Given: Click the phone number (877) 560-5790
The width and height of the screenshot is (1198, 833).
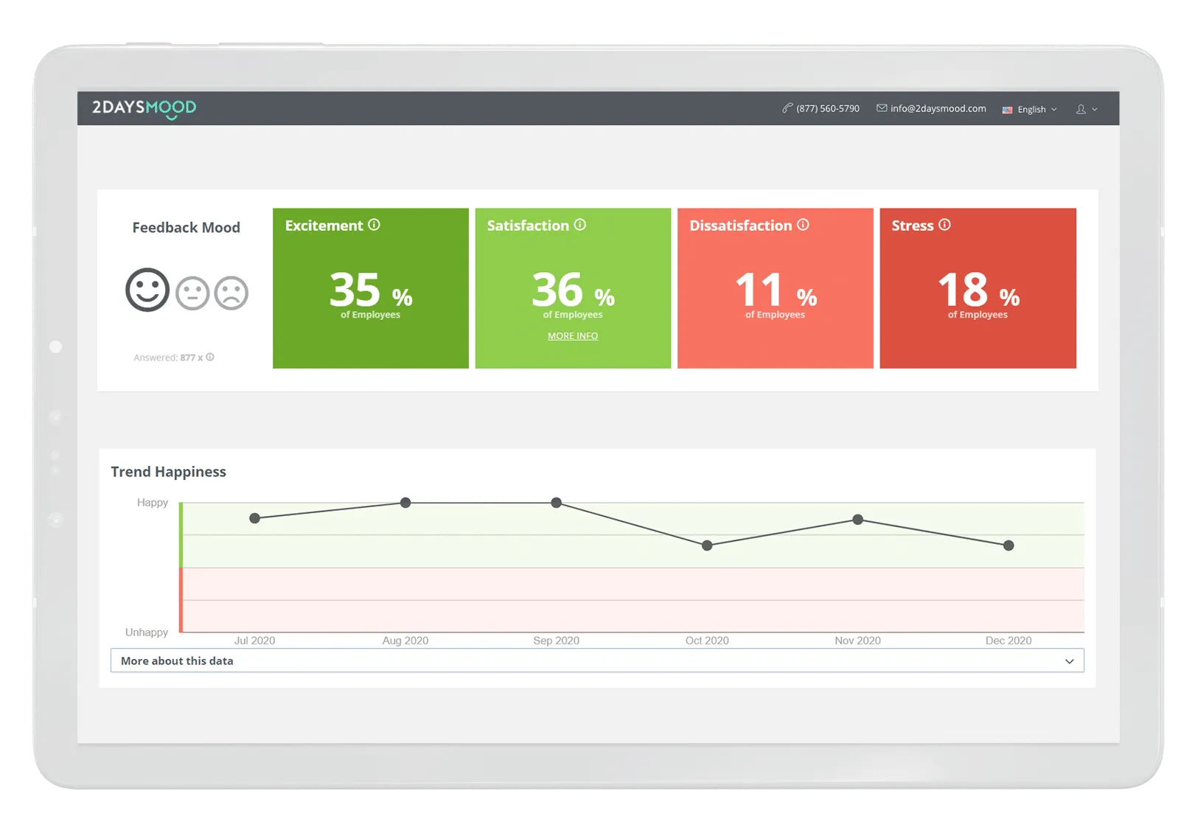Looking at the screenshot, I should tap(821, 108).
